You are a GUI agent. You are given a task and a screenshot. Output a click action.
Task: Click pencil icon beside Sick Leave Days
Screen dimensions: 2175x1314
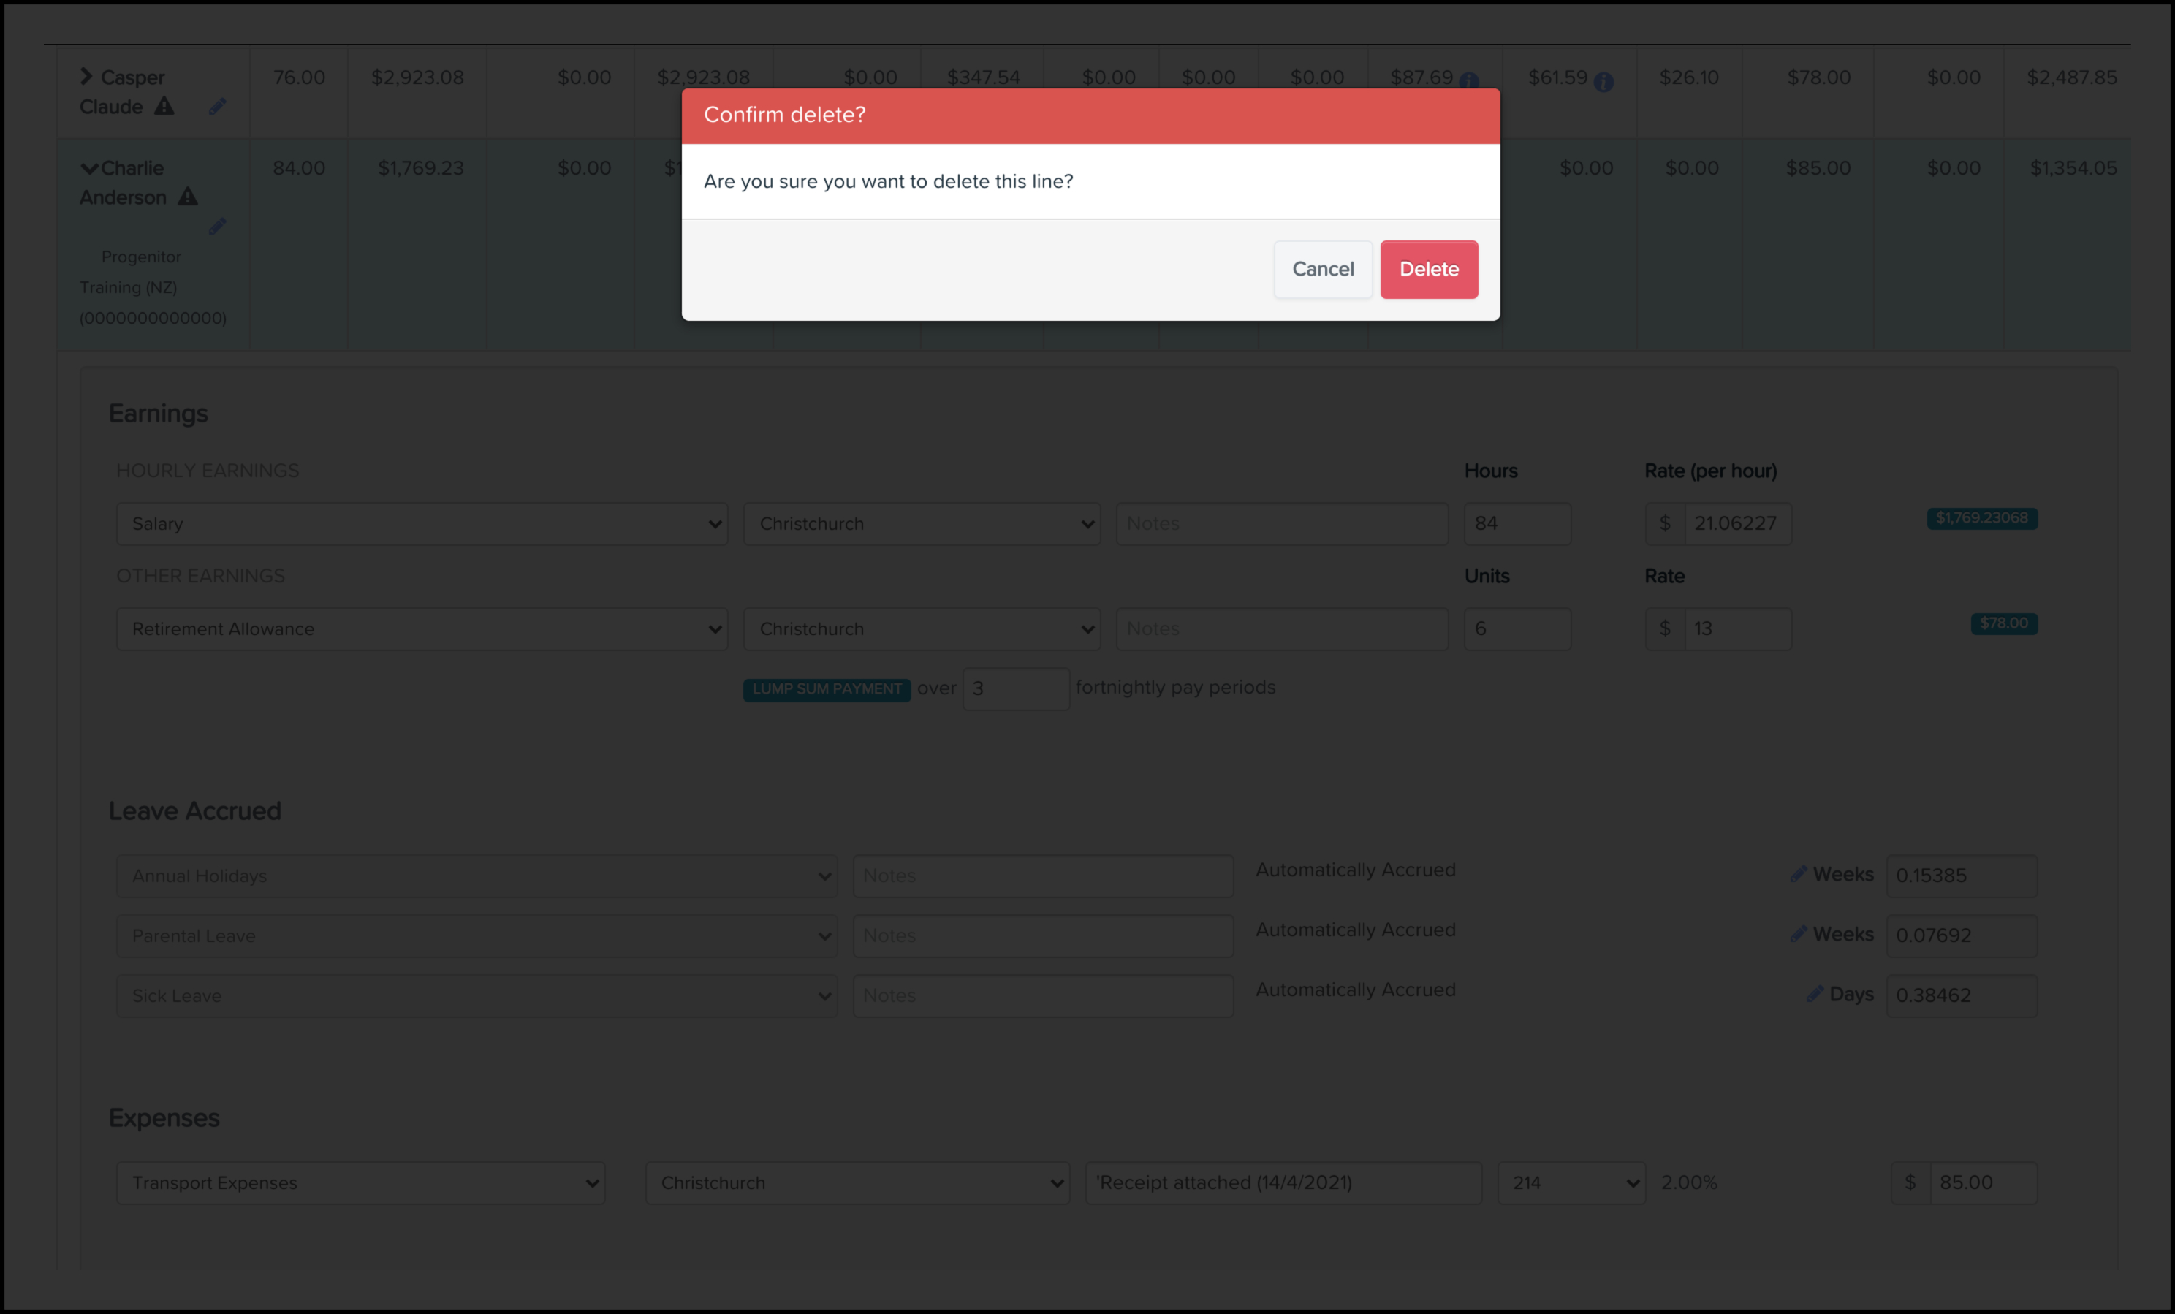point(1814,994)
